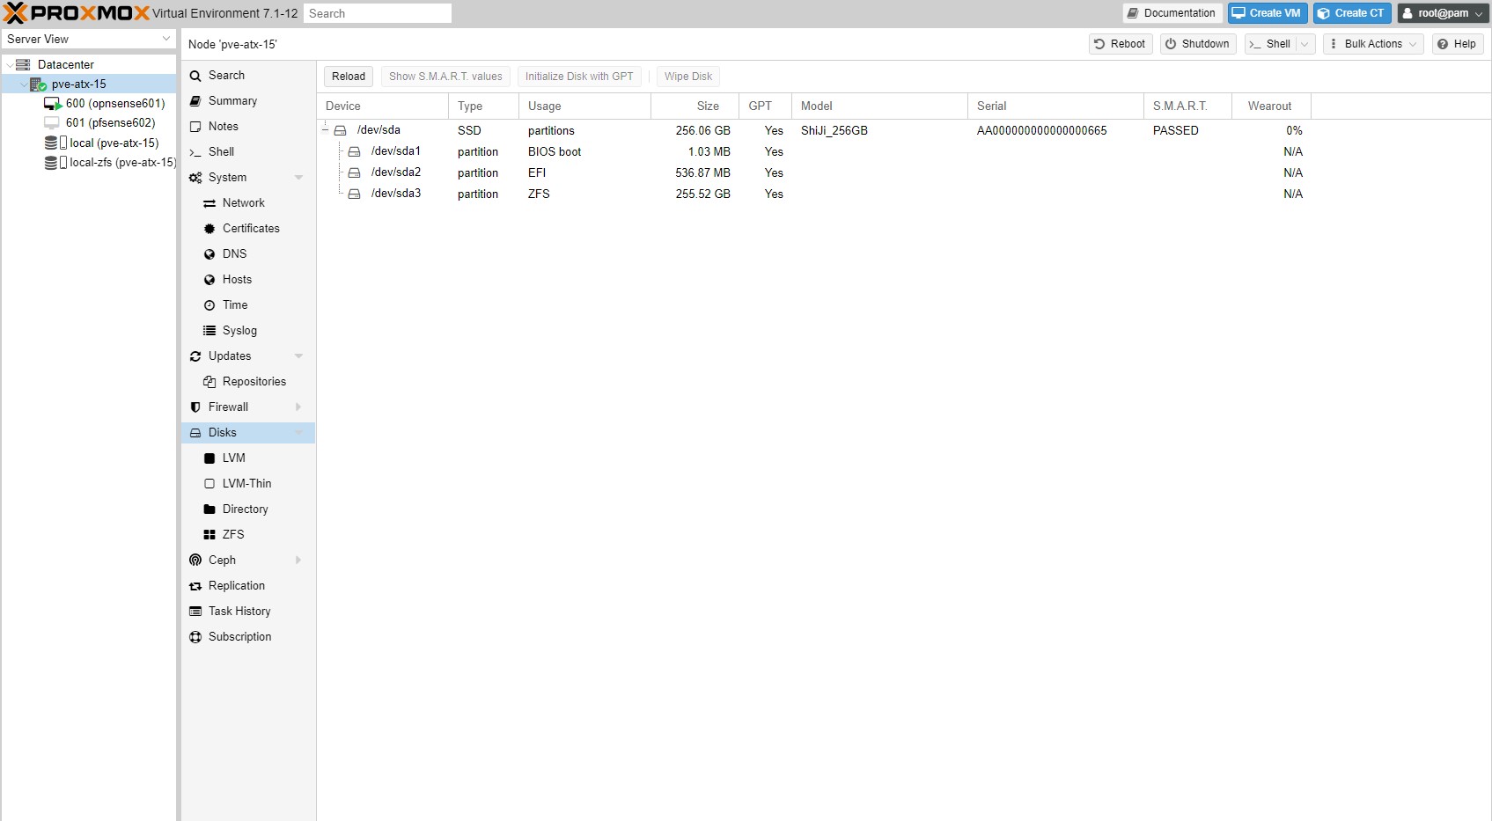1492x821 pixels.
Task: Click the storage icon for local-zfs
Action: click(x=55, y=163)
